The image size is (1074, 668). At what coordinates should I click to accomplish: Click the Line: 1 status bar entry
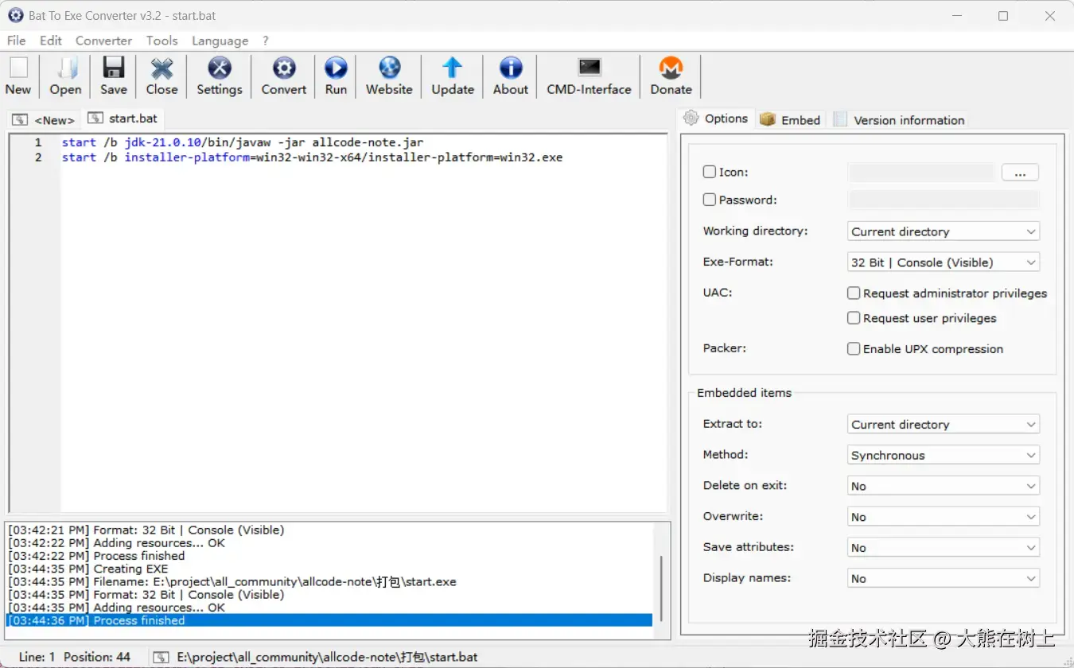click(x=37, y=657)
